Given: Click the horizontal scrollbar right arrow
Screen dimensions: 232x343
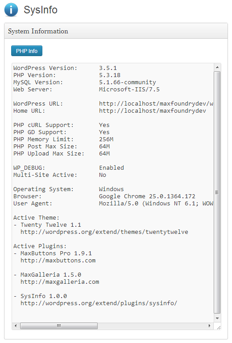Looking at the screenshot, I should (209, 326).
